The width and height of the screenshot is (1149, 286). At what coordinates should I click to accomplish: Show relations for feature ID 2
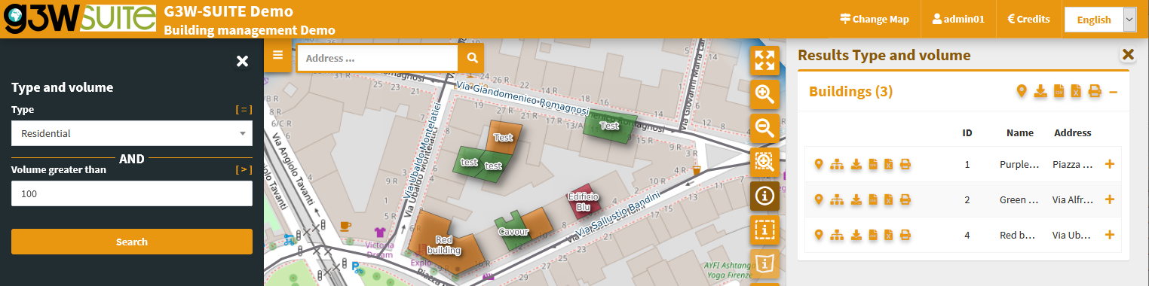click(x=836, y=199)
